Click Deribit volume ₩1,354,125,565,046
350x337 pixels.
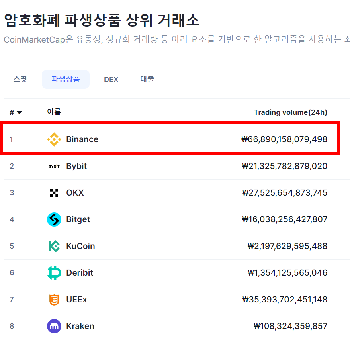[287, 273]
